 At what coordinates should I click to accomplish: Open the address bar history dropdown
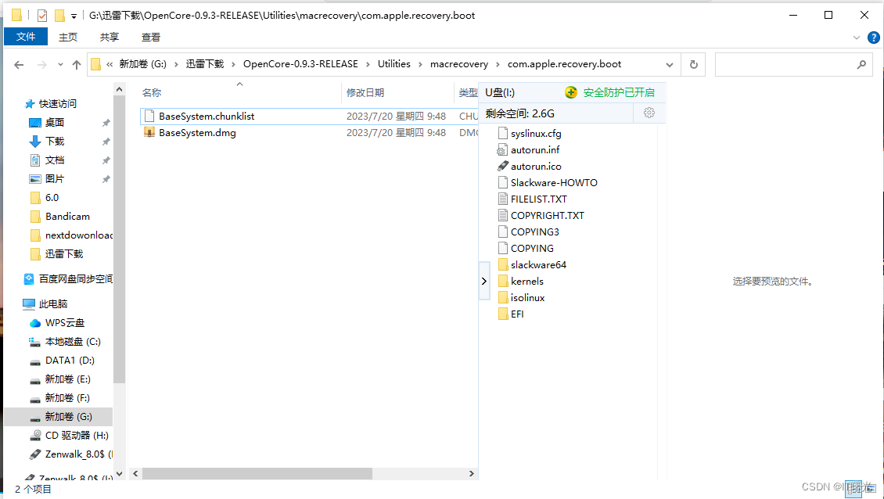669,65
